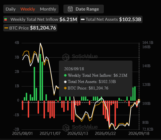Switch to the Monthly view tab

click(x=48, y=9)
